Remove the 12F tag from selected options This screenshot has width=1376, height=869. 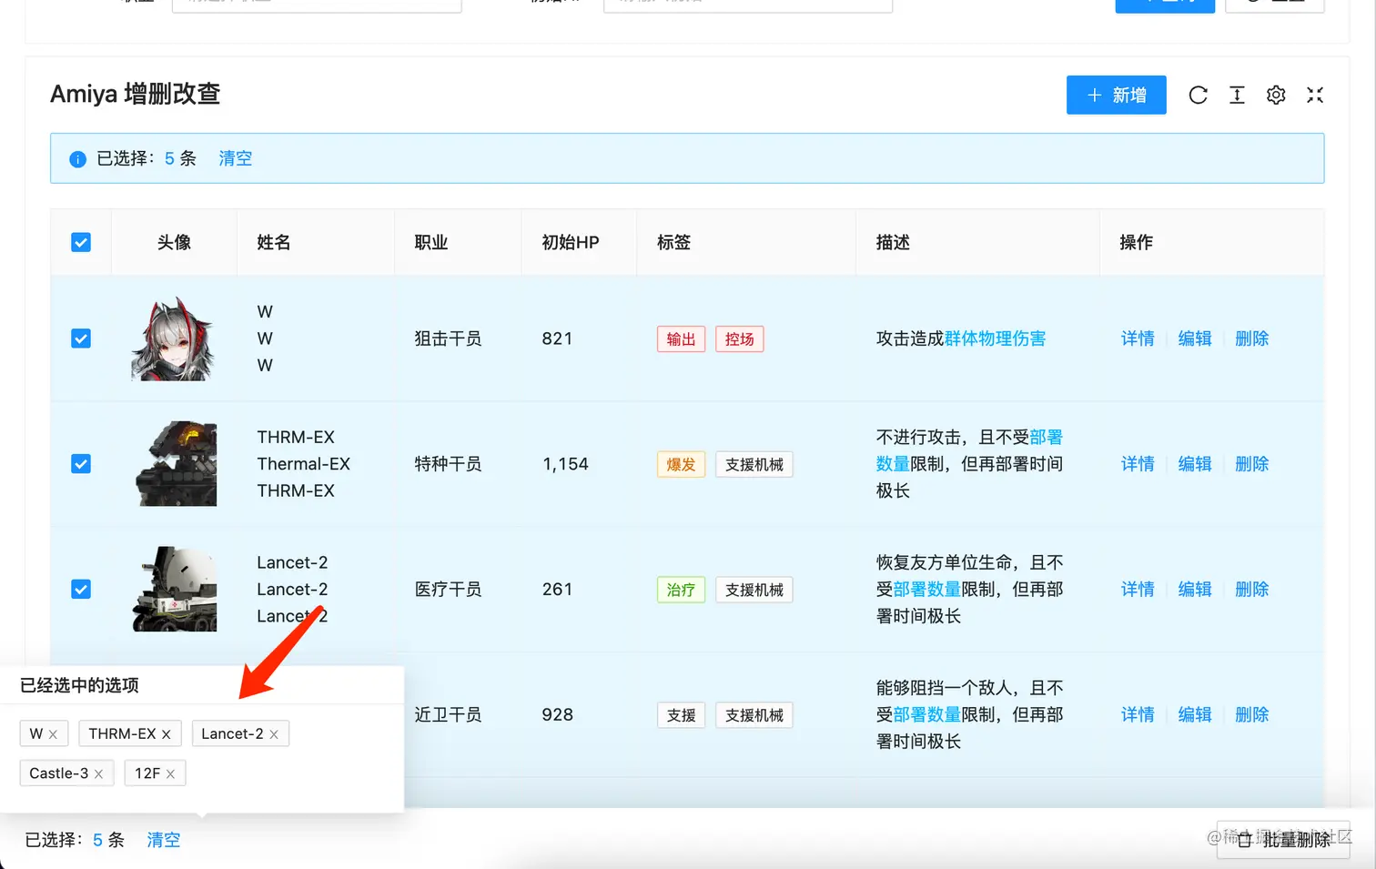[x=170, y=773]
